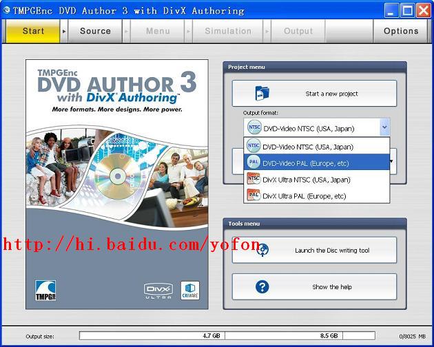Open the Options tab

tap(401, 31)
